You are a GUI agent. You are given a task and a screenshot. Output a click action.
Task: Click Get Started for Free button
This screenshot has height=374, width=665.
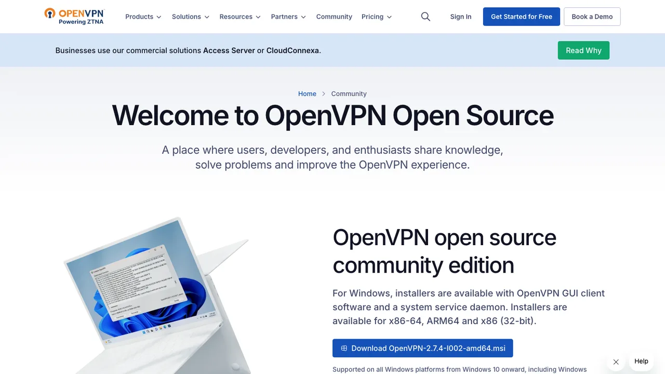[x=522, y=17]
